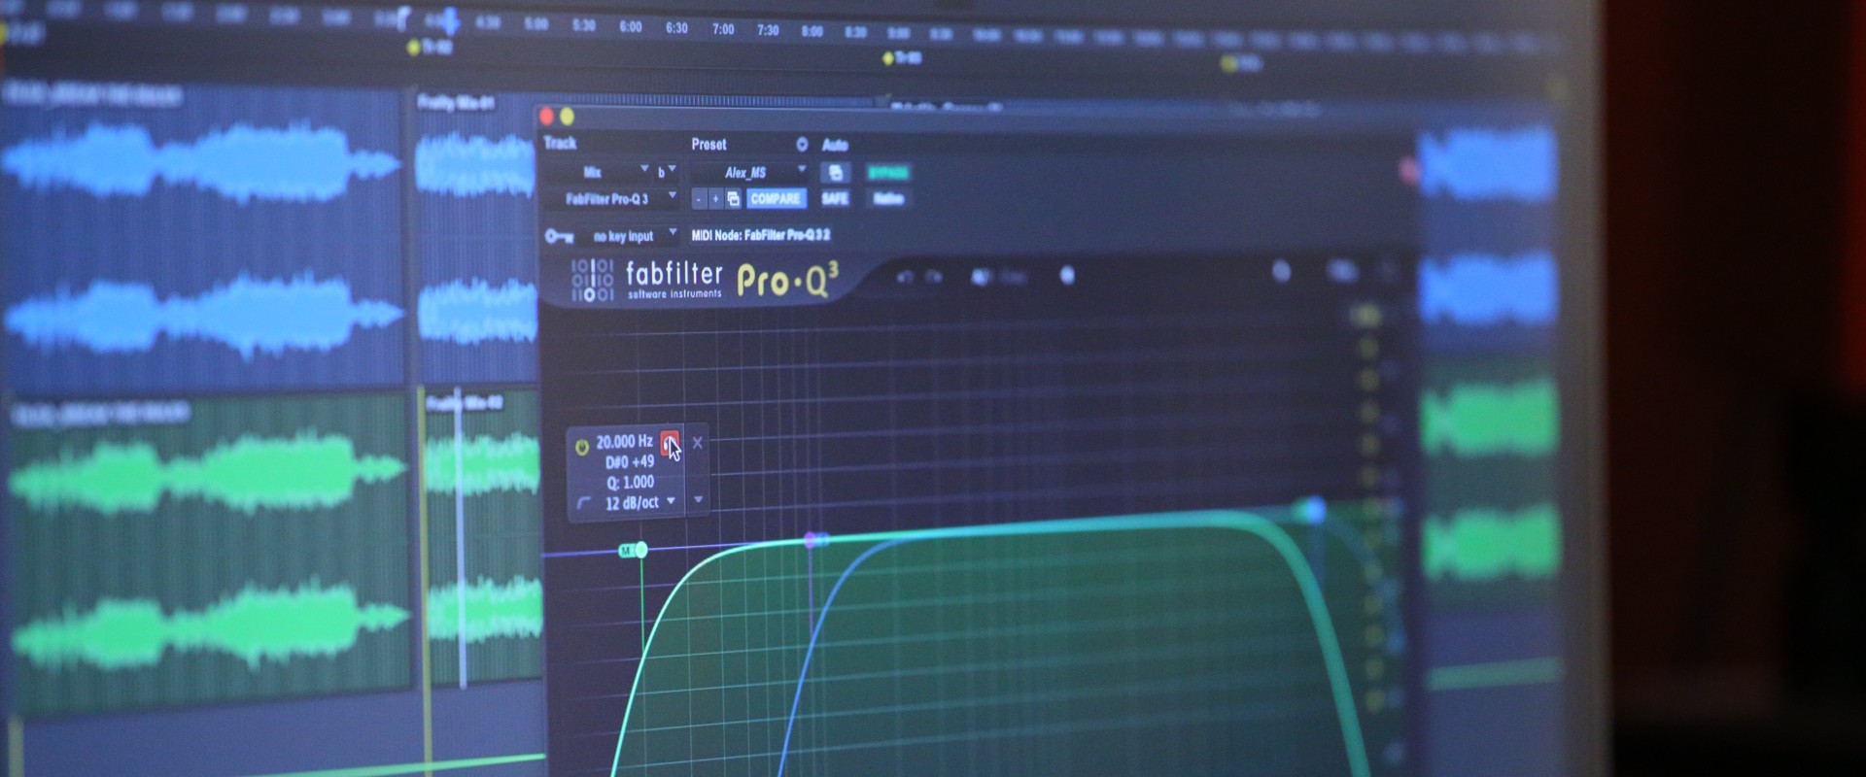This screenshot has width=1866, height=777.
Task: Click the copy settings icon beside COMPARE
Action: click(x=734, y=199)
